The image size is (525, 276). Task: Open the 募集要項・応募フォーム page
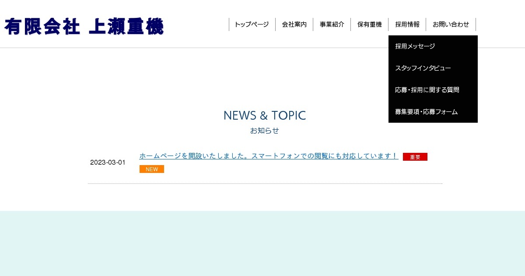tap(426, 112)
